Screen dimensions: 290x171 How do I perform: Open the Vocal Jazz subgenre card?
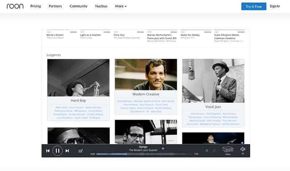coord(213,93)
